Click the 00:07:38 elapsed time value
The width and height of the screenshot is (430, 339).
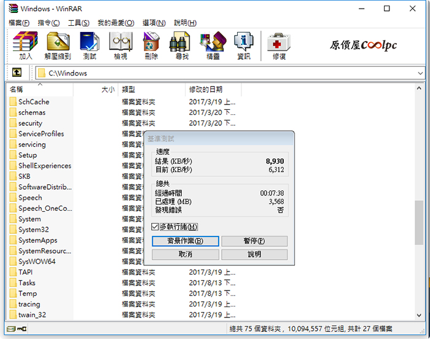pos(272,193)
